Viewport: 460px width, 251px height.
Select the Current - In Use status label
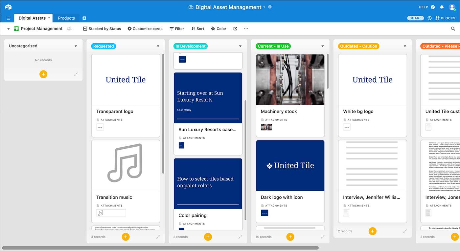[273, 46]
